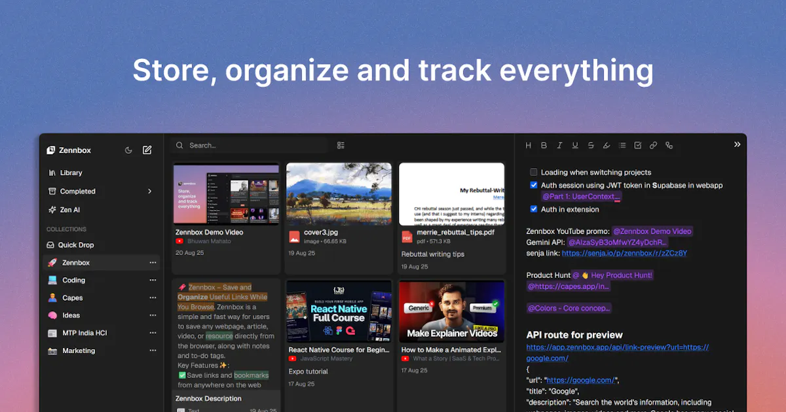The width and height of the screenshot is (786, 412).
Task: Insert item reference with linked-nodes icon
Action: point(669,145)
